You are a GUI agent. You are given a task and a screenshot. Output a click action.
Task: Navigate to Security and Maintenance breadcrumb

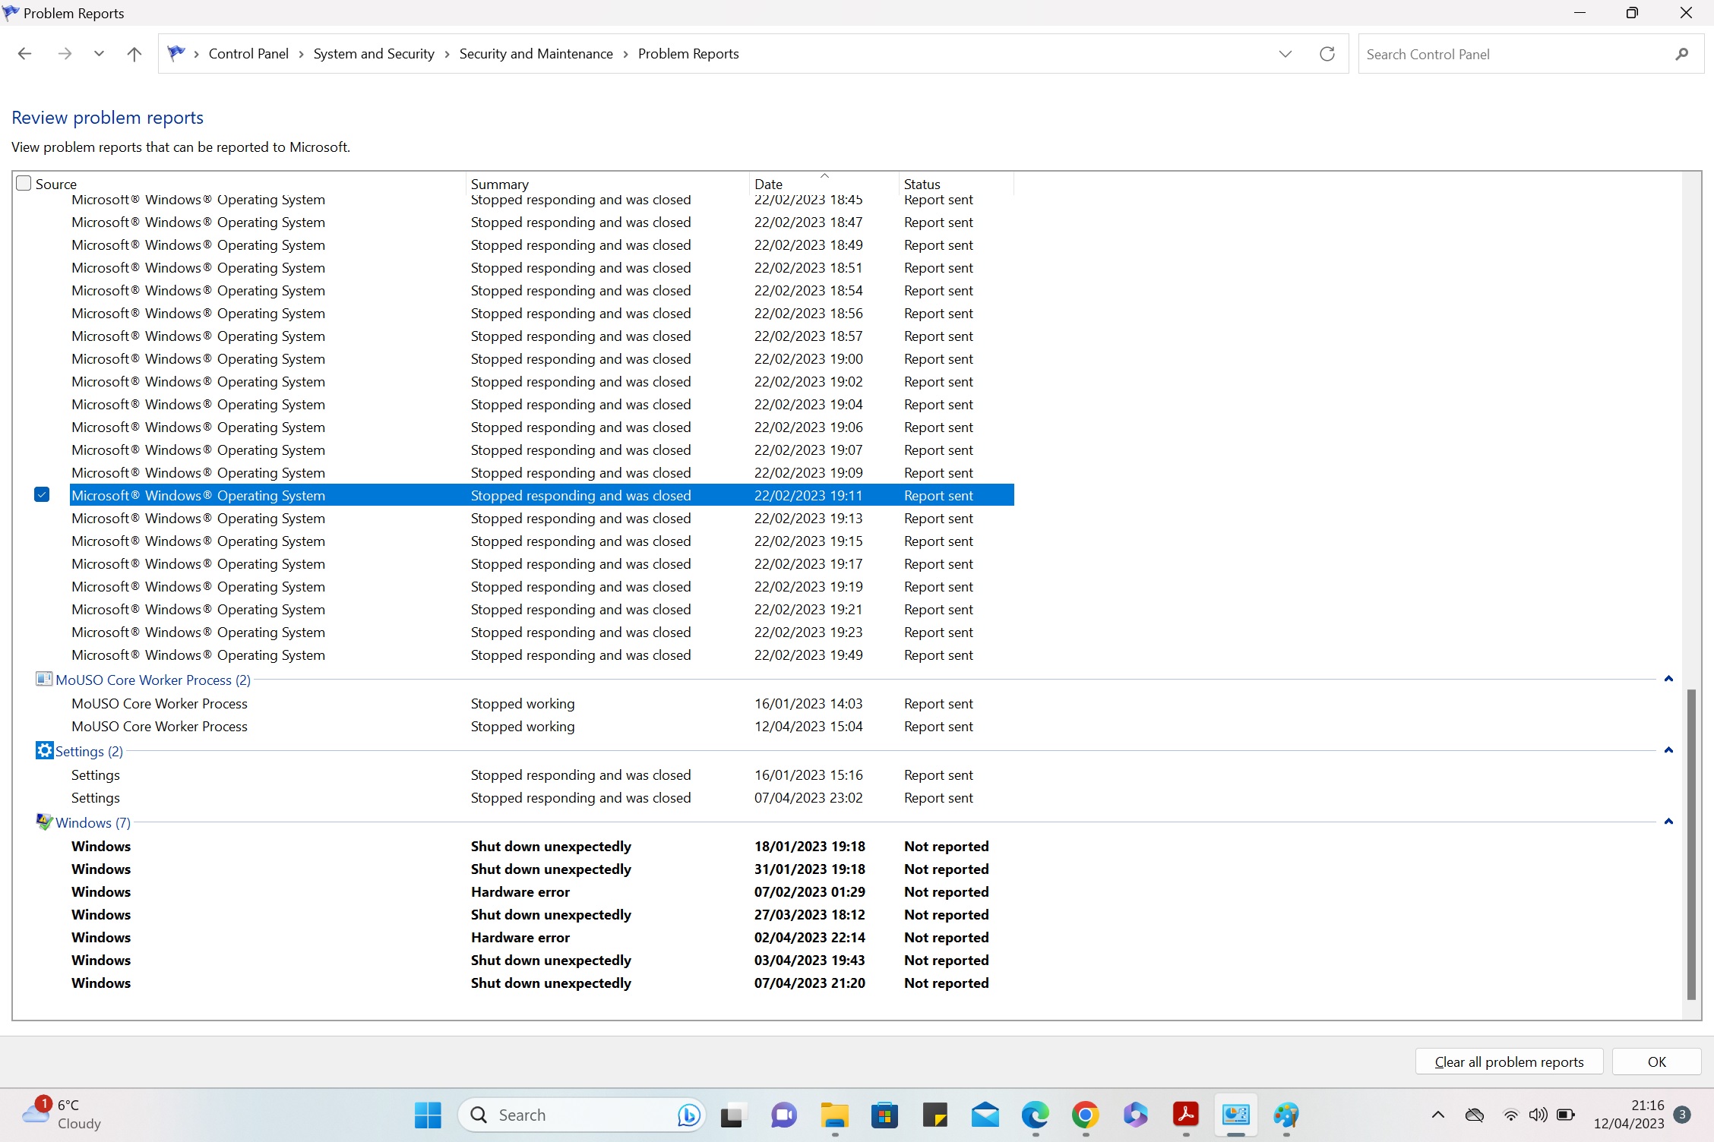pyautogui.click(x=536, y=54)
